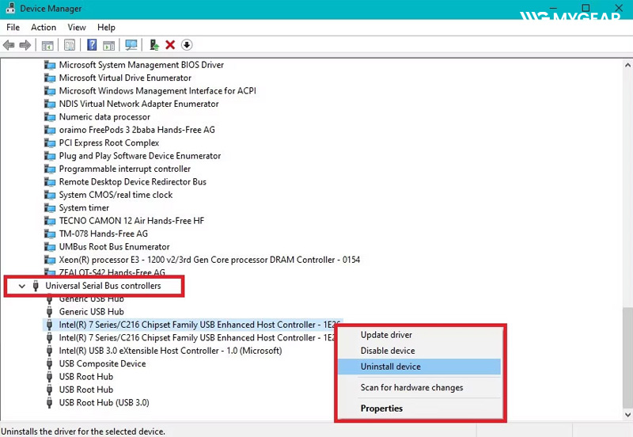Open the Properties sheet toolbar icon

pyautogui.click(x=70, y=45)
